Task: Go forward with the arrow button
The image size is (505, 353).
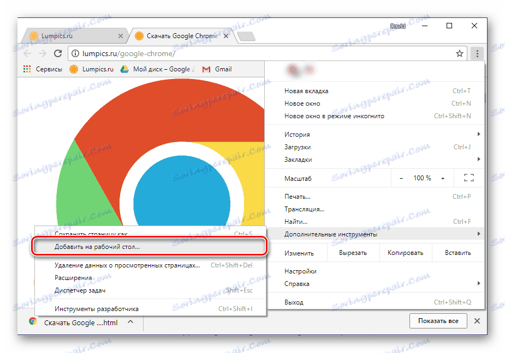Action: coord(43,53)
